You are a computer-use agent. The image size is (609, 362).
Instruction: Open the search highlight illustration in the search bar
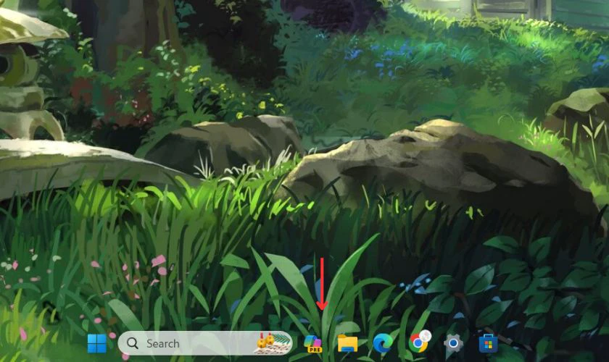[273, 343]
